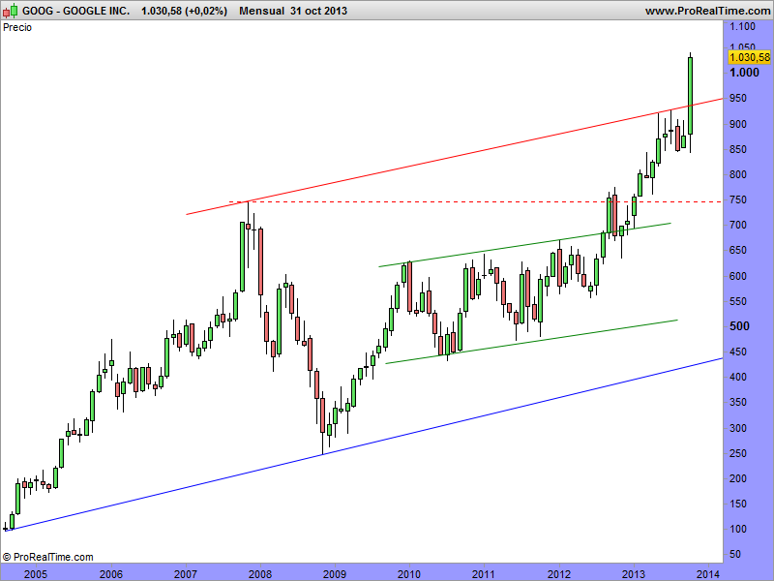774x581 pixels.
Task: Click the 650 price axis label
Action: click(738, 250)
